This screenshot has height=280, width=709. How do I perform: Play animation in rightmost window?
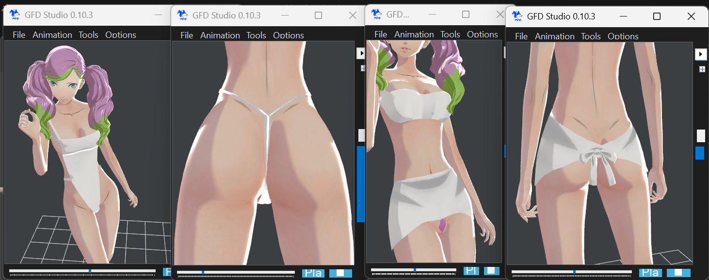(x=650, y=273)
